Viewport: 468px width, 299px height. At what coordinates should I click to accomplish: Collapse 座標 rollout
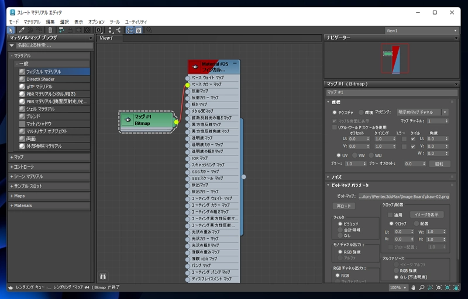coord(390,102)
